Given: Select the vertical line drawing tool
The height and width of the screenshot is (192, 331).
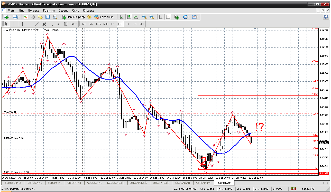Looking at the screenshot, I should [23, 24].
